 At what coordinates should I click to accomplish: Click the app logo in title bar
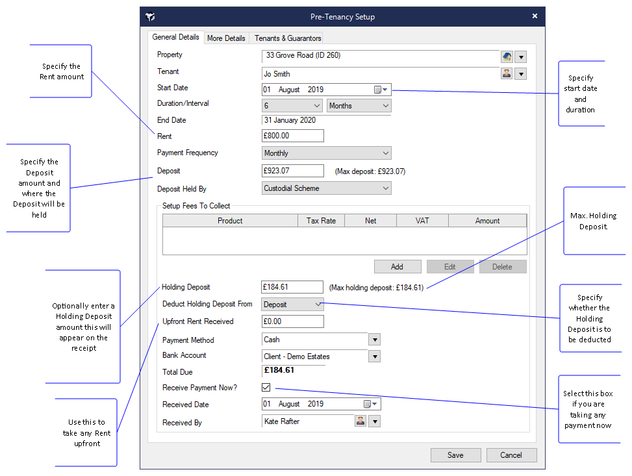pos(151,17)
